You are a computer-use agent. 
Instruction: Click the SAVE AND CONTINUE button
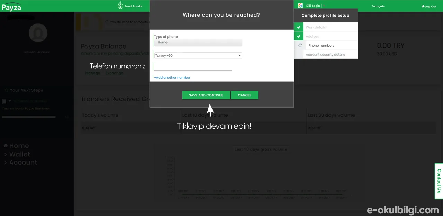point(206,95)
